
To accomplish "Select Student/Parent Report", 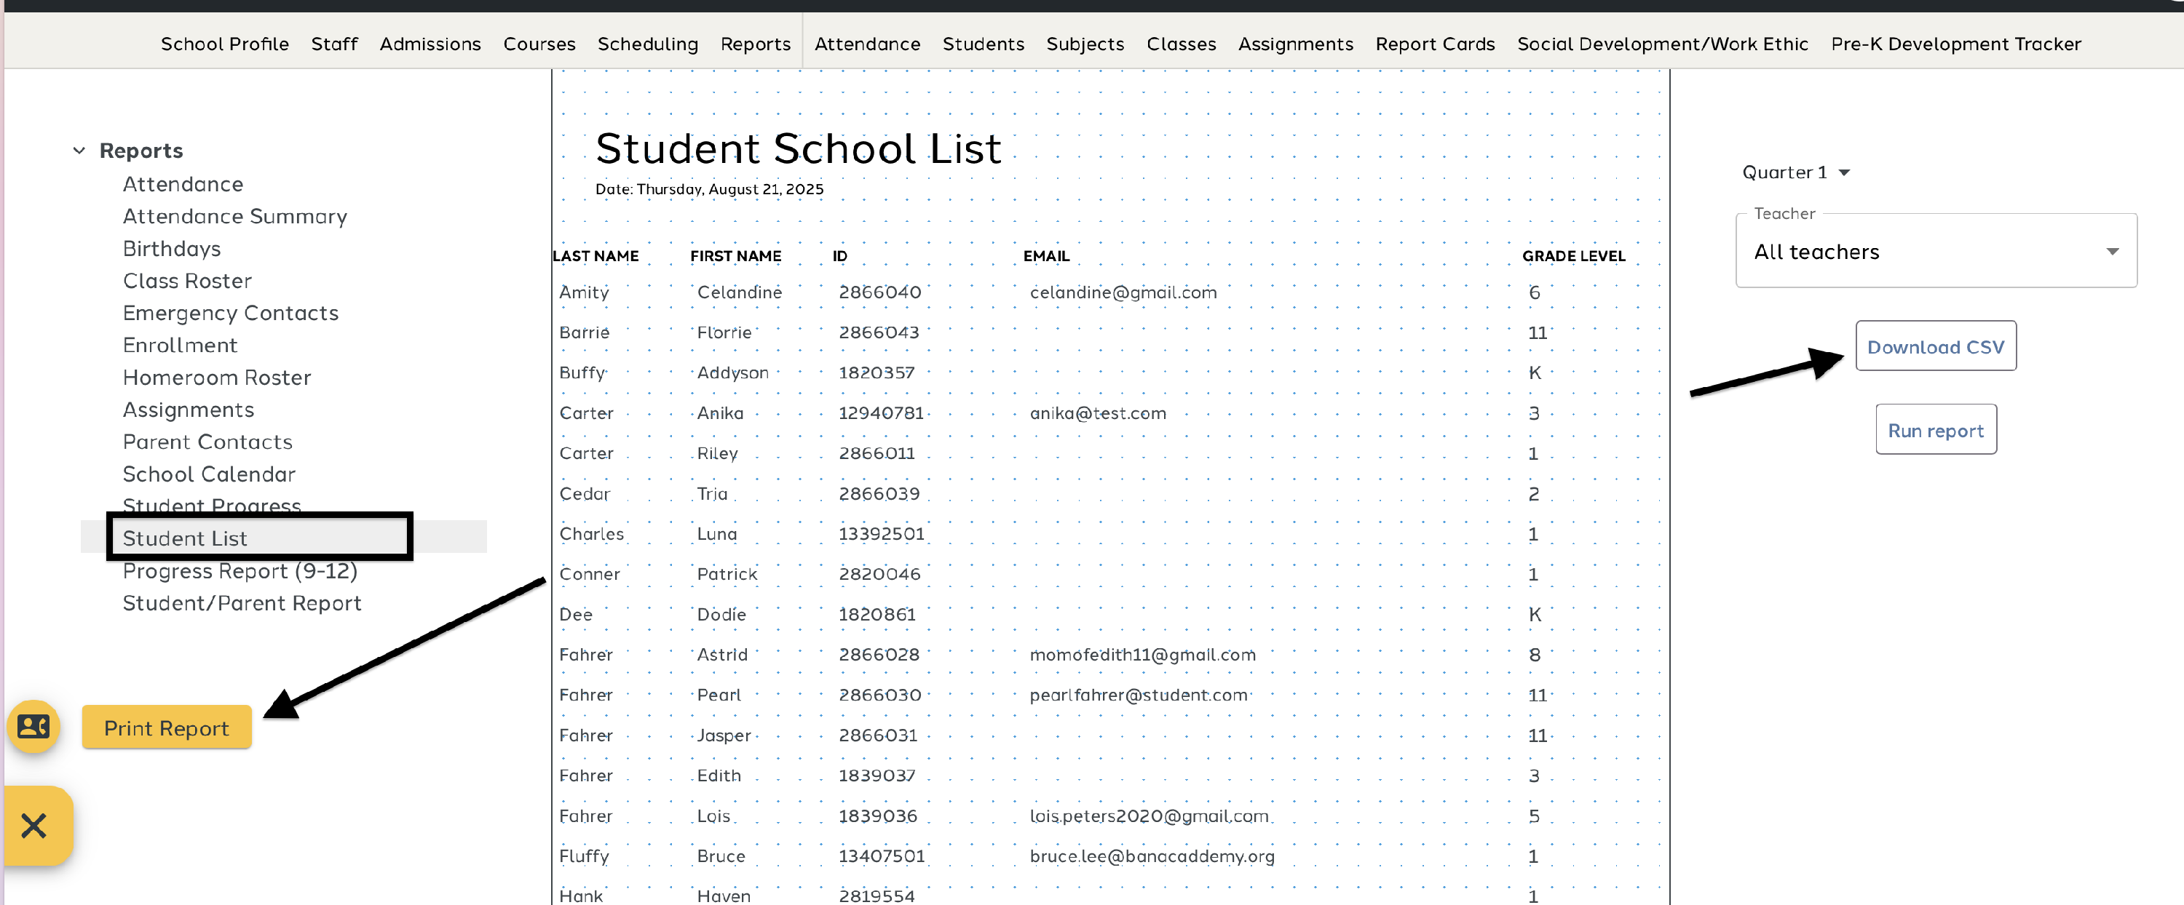I will pos(242,602).
